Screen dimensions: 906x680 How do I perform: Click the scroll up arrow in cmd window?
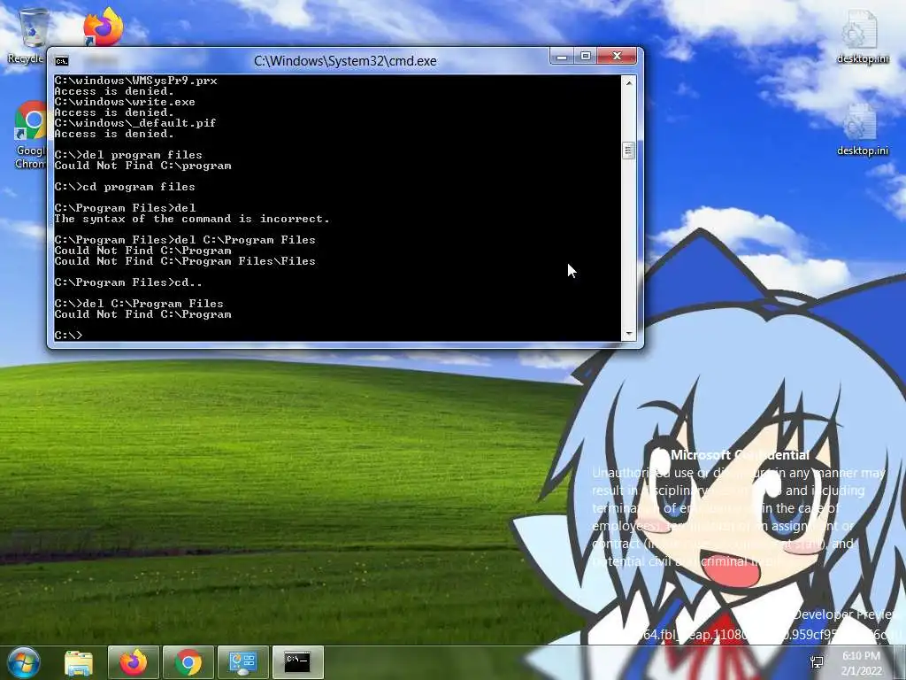click(x=629, y=82)
